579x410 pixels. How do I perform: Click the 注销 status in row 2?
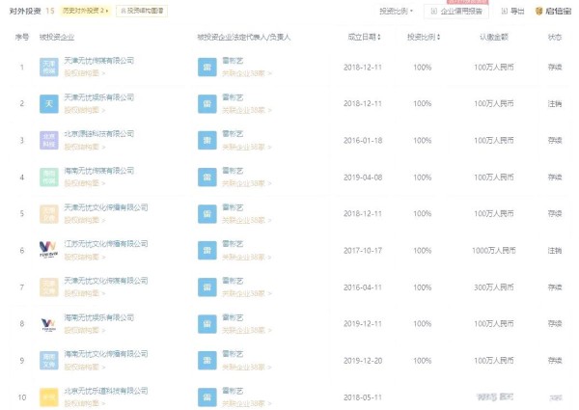point(555,103)
